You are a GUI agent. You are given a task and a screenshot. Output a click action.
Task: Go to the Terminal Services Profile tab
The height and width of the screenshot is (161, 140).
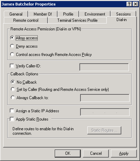77,20
